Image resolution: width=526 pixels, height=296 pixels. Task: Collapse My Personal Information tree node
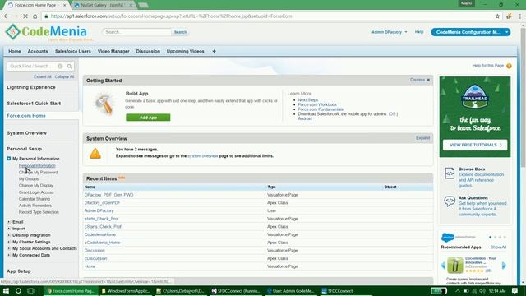[x=9, y=159]
